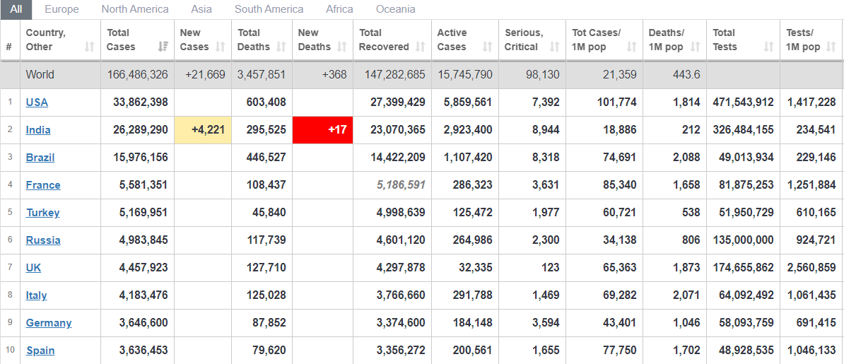
Task: Click Brazil deaths per million 2,088
Action: pyautogui.click(x=688, y=158)
